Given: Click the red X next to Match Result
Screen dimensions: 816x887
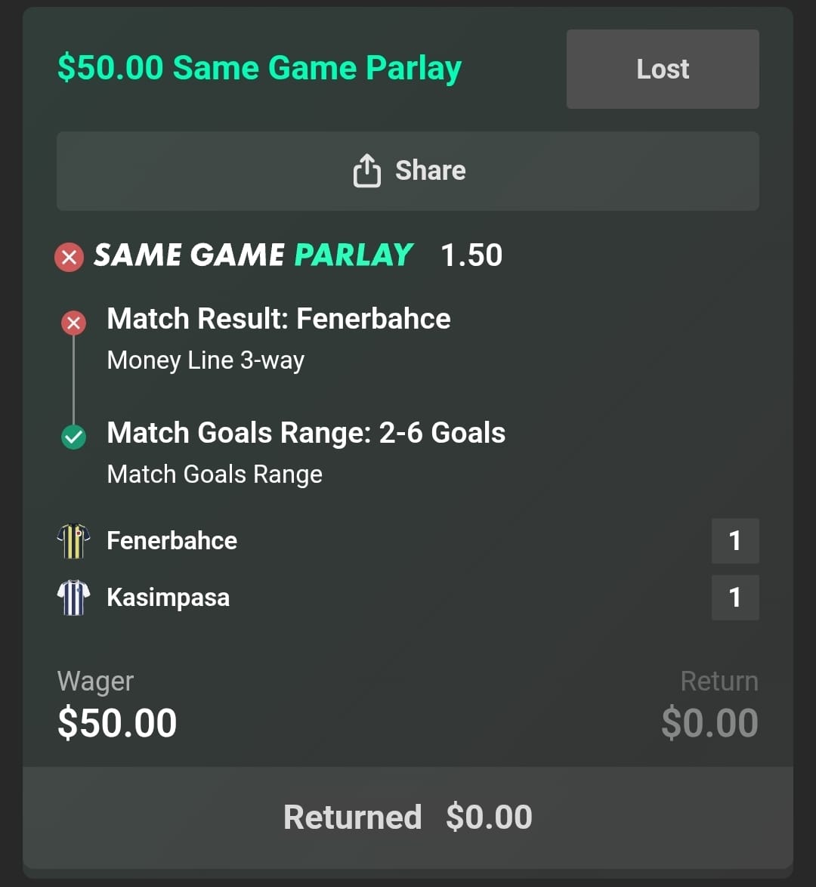Looking at the screenshot, I should tap(73, 323).
